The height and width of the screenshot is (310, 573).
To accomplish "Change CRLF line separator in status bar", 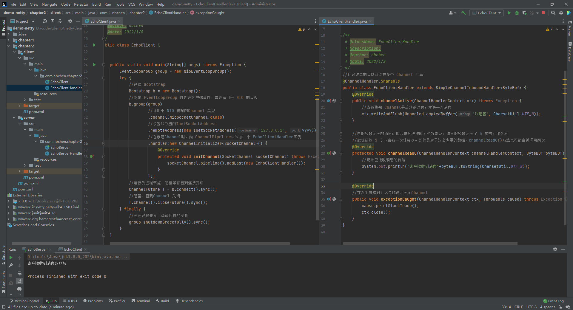I will pyautogui.click(x=518, y=307).
